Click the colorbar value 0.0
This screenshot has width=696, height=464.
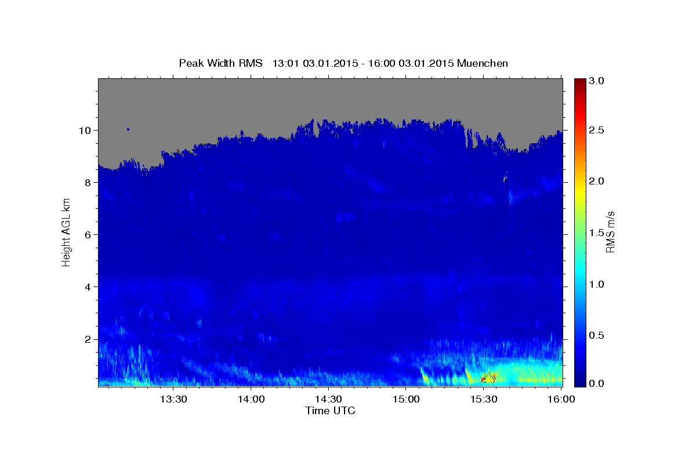pyautogui.click(x=597, y=383)
